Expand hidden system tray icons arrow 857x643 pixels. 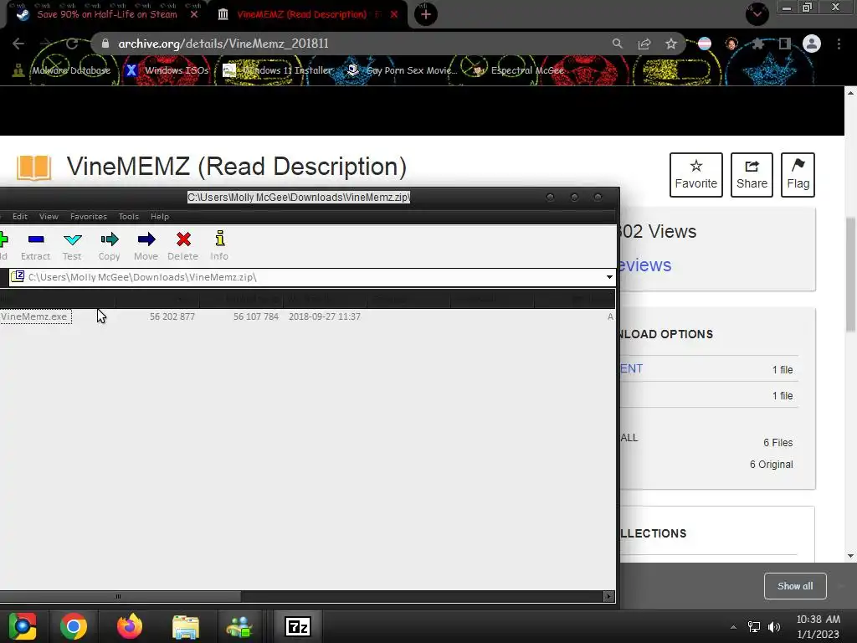733,627
